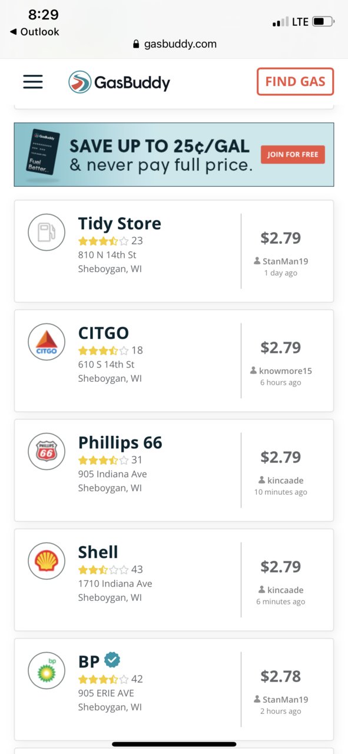Return to Outlook via back arrow
The image size is (348, 754).
coord(35,32)
